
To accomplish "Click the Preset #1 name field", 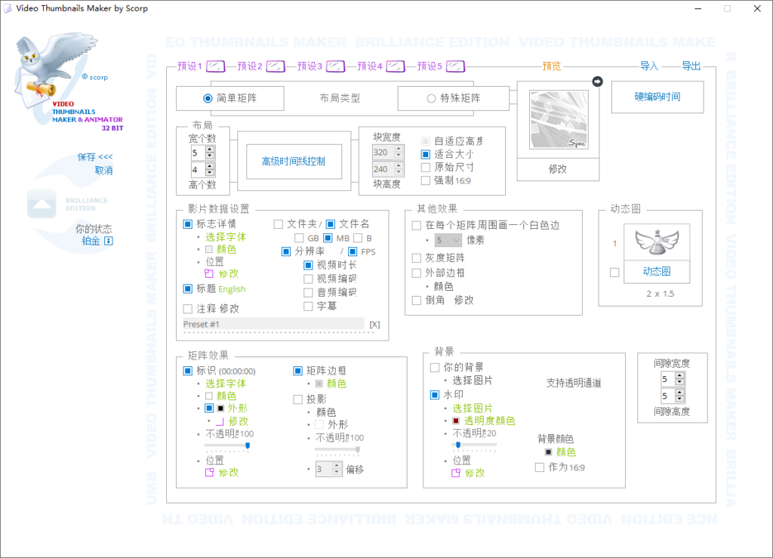I will (273, 324).
